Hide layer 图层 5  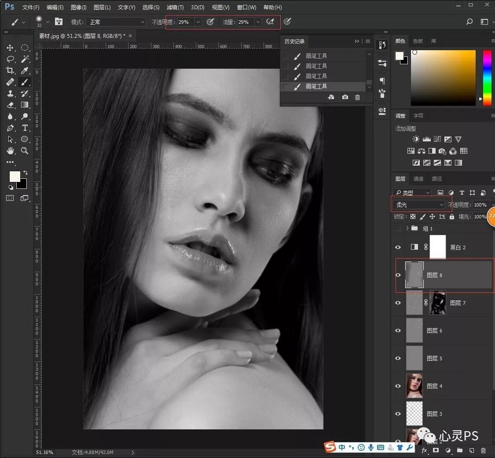398,358
